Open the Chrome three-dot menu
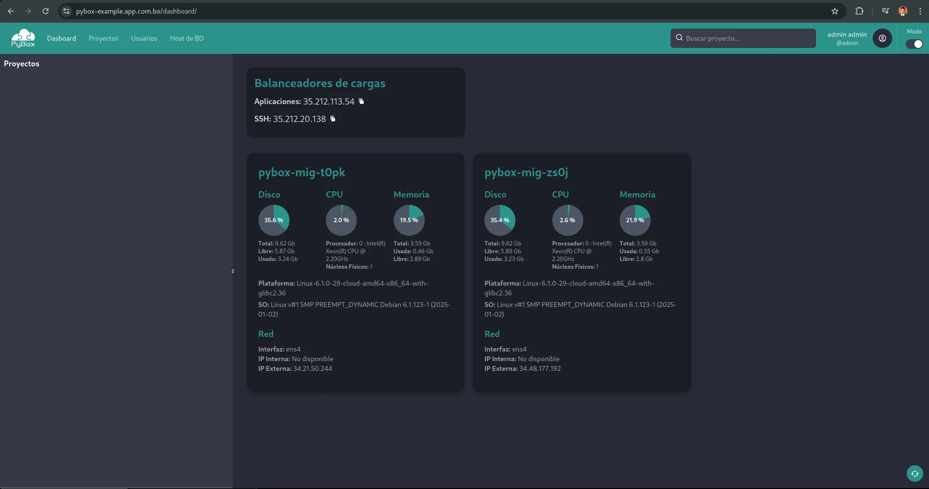The width and height of the screenshot is (929, 489). pos(920,11)
